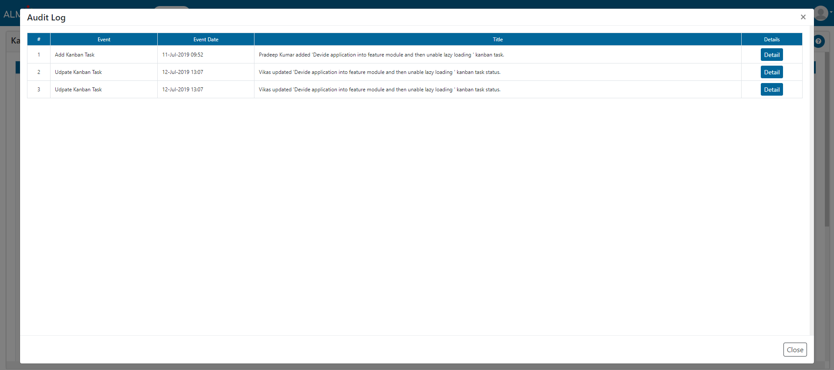Image resolution: width=834 pixels, height=370 pixels.
Task: Click row number 2 cell
Action: tap(39, 72)
